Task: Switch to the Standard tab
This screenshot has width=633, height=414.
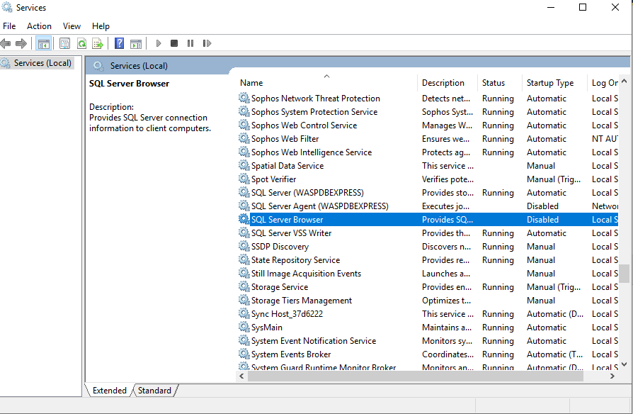Action: 154,391
